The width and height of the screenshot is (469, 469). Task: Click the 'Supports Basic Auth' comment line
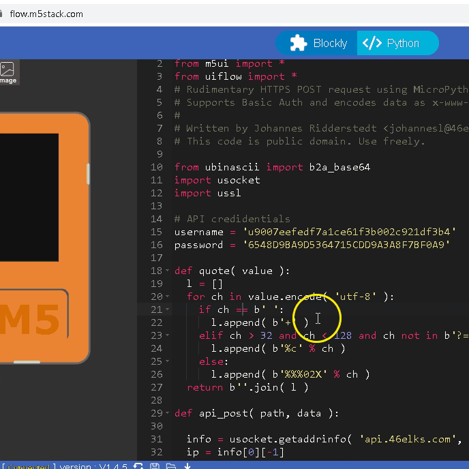322,102
